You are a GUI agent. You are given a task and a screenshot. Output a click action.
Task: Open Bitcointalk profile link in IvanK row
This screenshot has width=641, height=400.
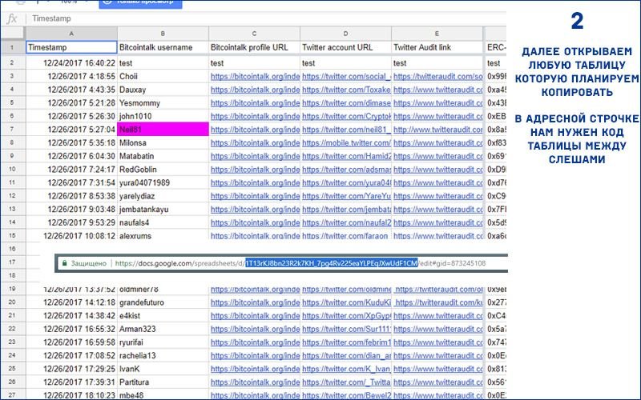[255, 369]
